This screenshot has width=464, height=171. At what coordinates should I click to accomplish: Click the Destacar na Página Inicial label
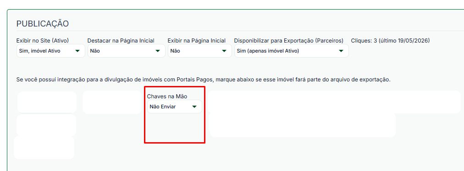(x=121, y=40)
